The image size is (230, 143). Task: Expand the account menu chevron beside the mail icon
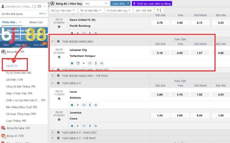[x=45, y=6]
